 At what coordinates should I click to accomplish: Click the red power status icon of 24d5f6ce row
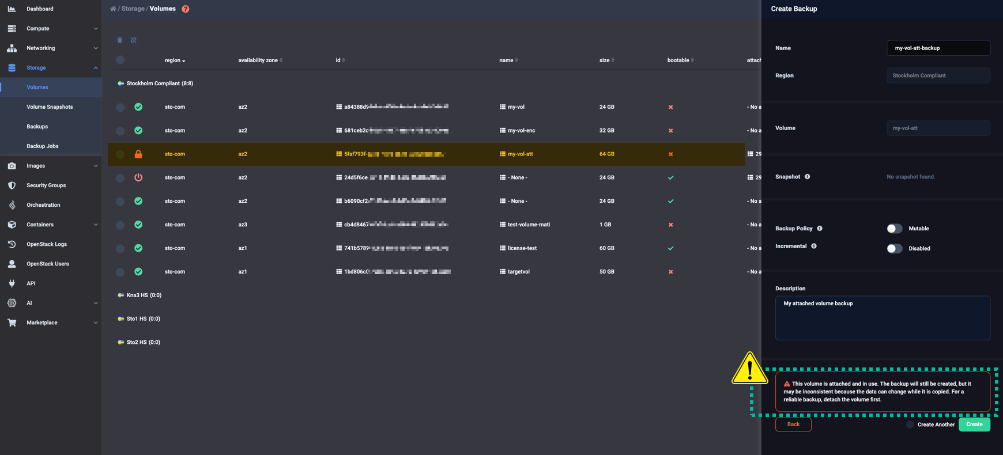pos(138,178)
